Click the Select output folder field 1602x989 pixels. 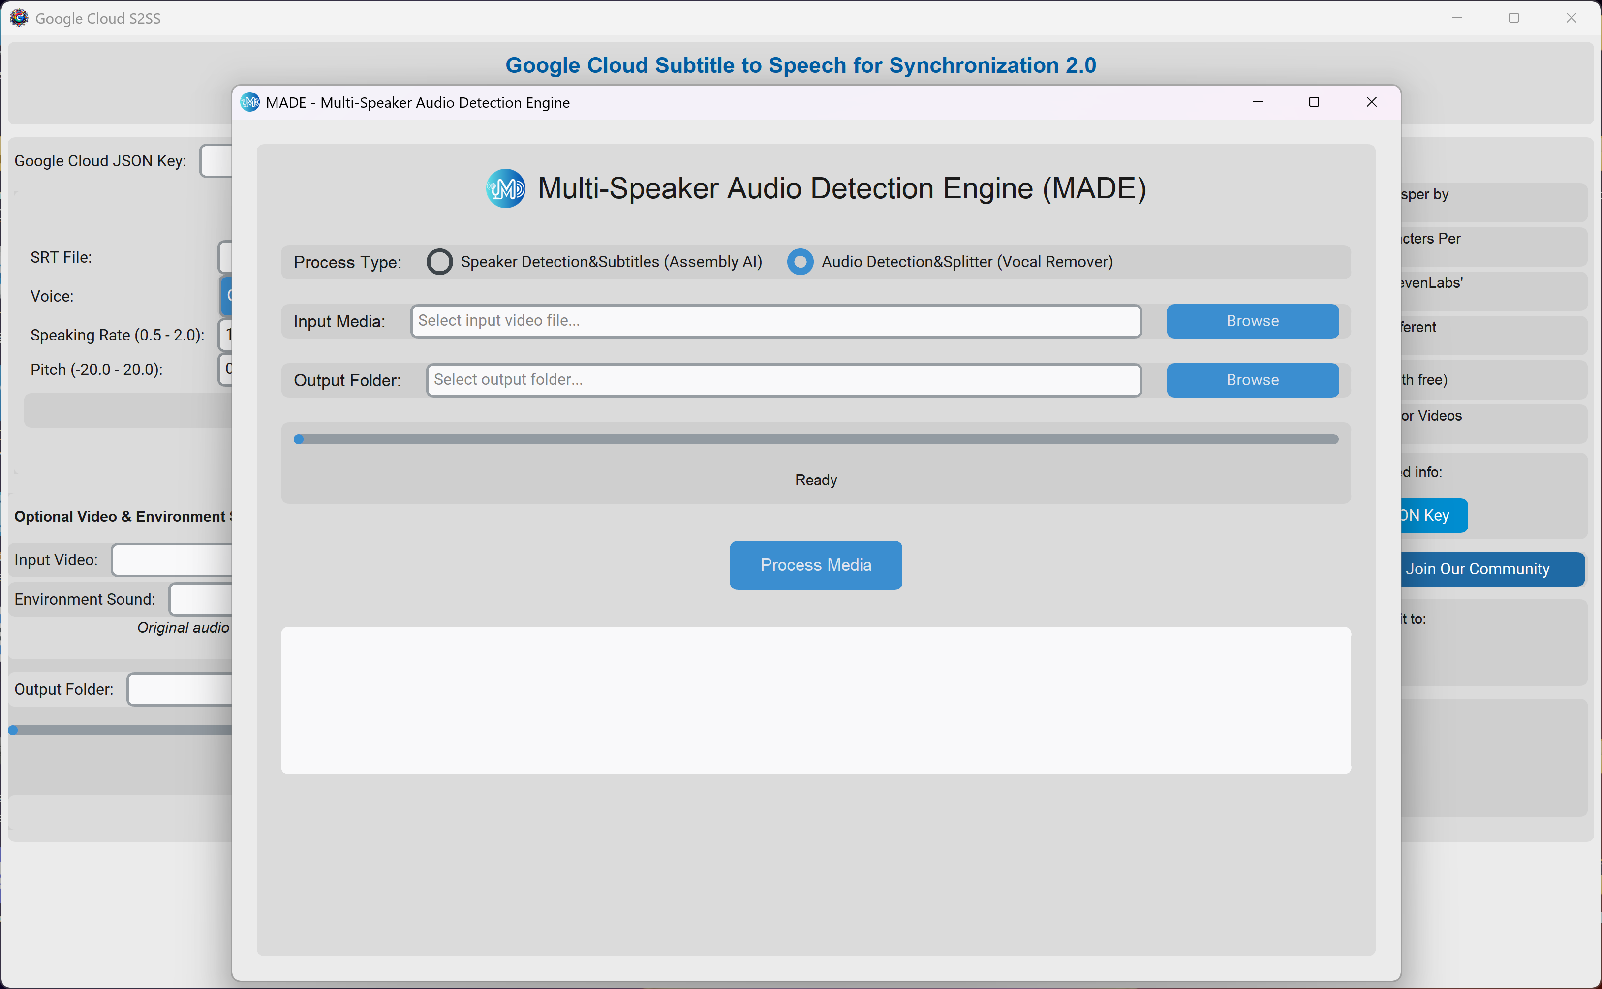pyautogui.click(x=783, y=380)
